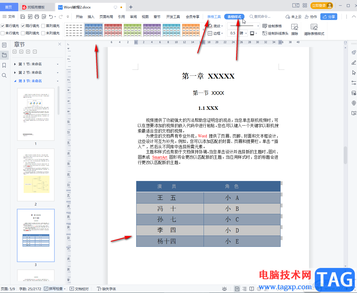Toggle 首行填充 checkbox
Viewport: 357px width, 293px height.
(x=3, y=26)
